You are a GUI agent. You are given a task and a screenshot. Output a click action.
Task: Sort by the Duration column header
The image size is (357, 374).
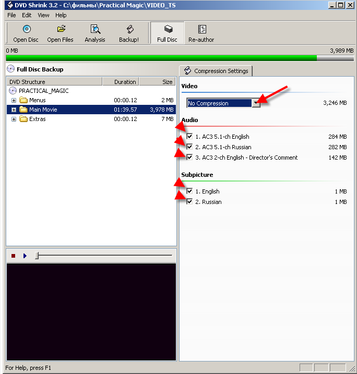click(121, 81)
